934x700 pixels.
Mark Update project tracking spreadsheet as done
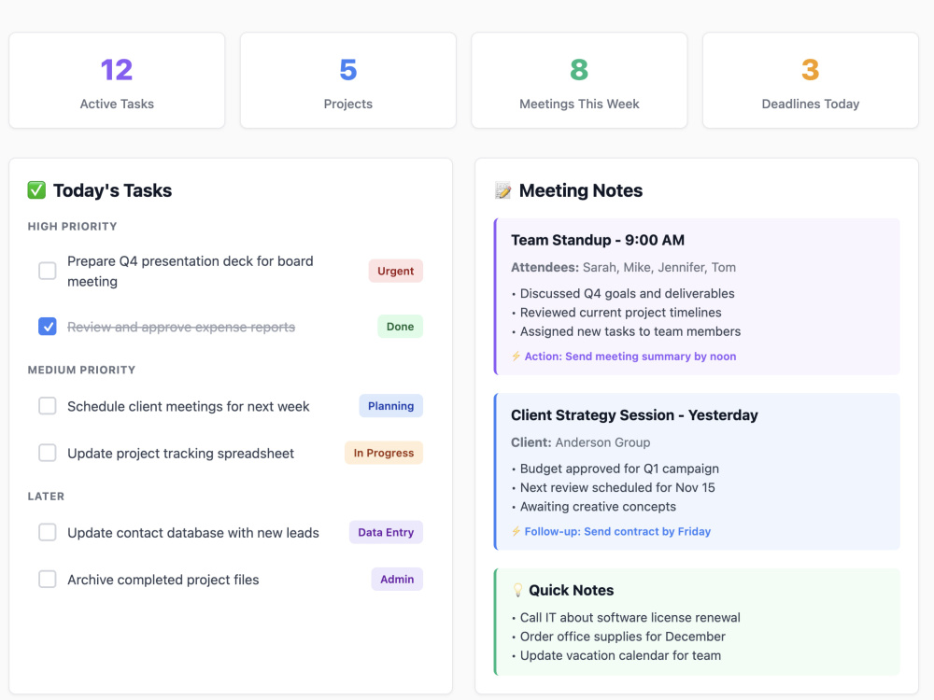pos(48,453)
